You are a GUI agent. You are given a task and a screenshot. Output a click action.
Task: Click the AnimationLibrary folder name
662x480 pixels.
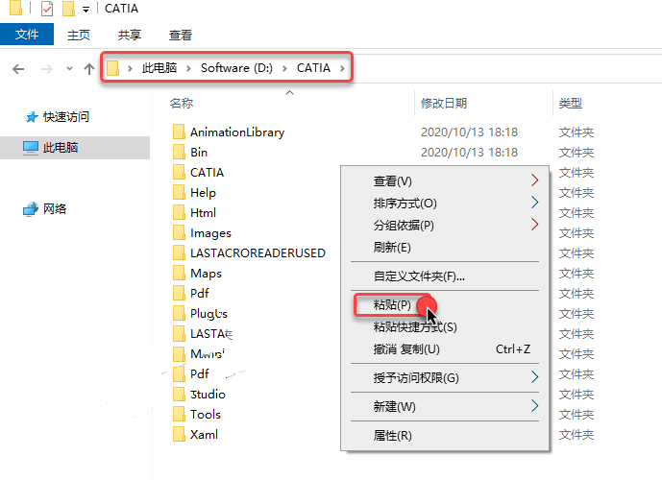click(x=237, y=132)
